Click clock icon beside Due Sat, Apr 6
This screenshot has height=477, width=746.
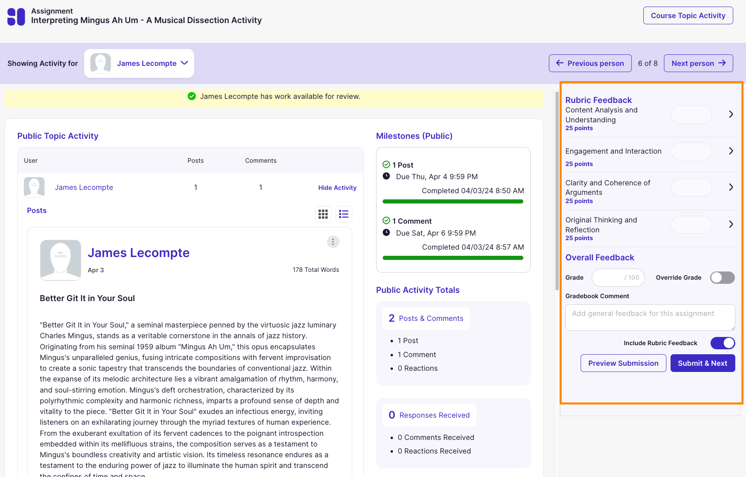point(386,232)
